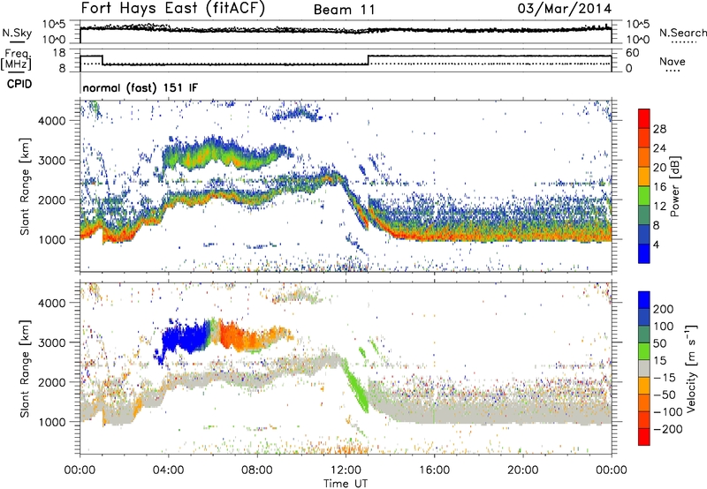Click the '08:00' time tick label
This screenshot has height=489, width=707.
pyautogui.click(x=257, y=470)
